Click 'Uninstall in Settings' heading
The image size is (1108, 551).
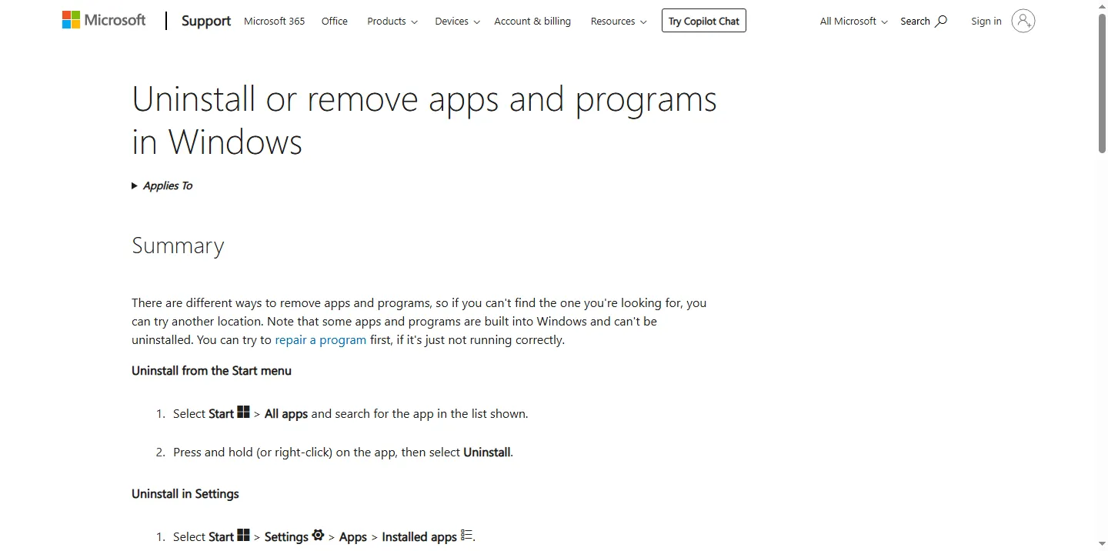pos(185,493)
